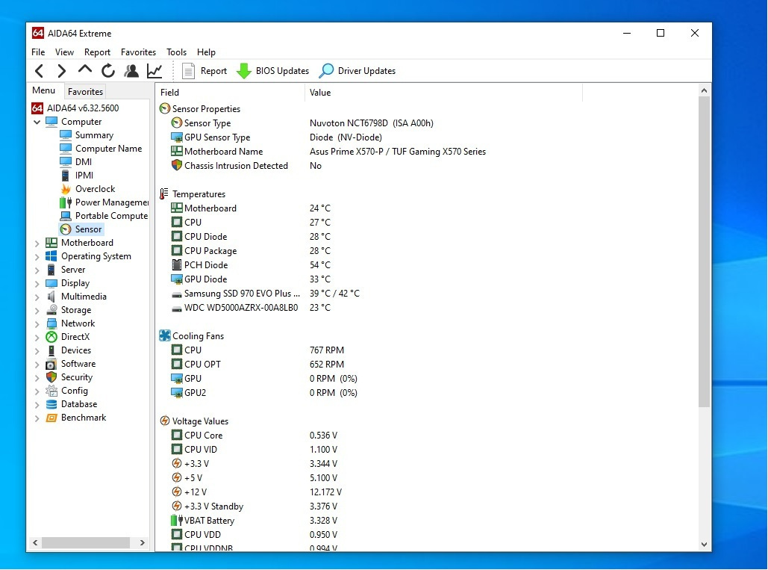Maximize the AIDA64 Extreme window

tap(661, 34)
